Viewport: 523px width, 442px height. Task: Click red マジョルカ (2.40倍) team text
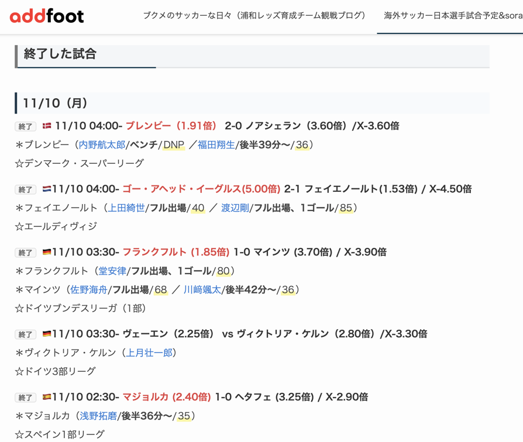167,396
